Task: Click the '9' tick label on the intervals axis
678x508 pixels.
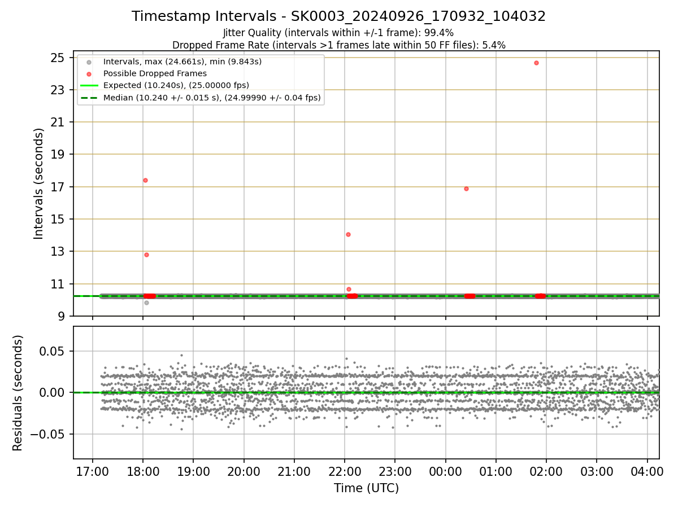Action: click(x=62, y=316)
